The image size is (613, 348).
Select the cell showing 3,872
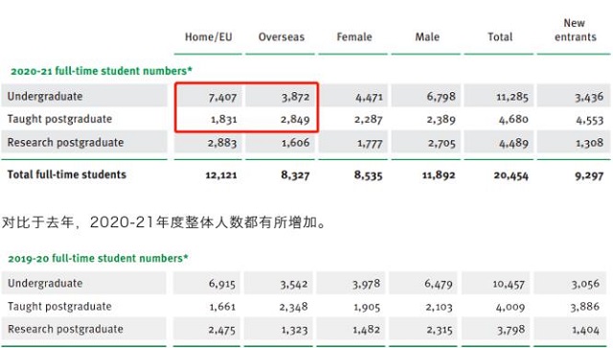(x=296, y=97)
